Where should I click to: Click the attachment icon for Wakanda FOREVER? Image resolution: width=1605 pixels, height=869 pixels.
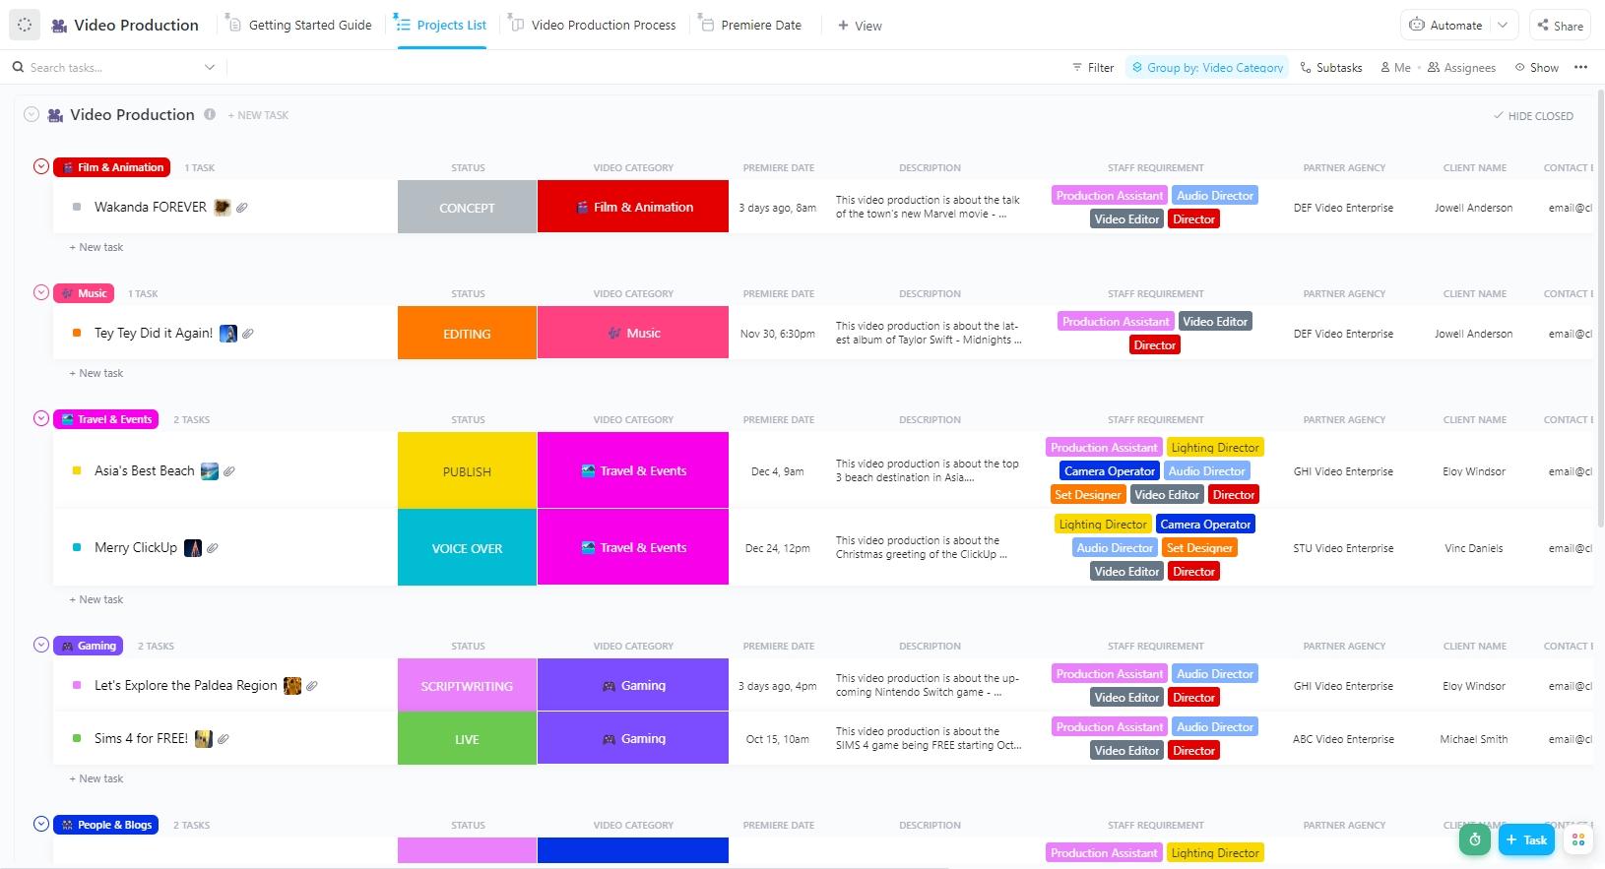click(x=242, y=207)
